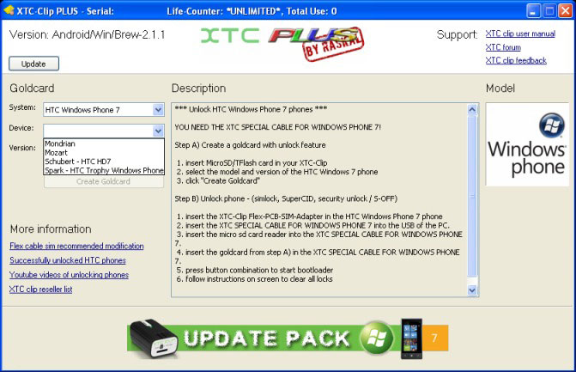This screenshot has width=576, height=372.
Task: Click the green Windows orb in banner
Action: pyautogui.click(x=377, y=338)
